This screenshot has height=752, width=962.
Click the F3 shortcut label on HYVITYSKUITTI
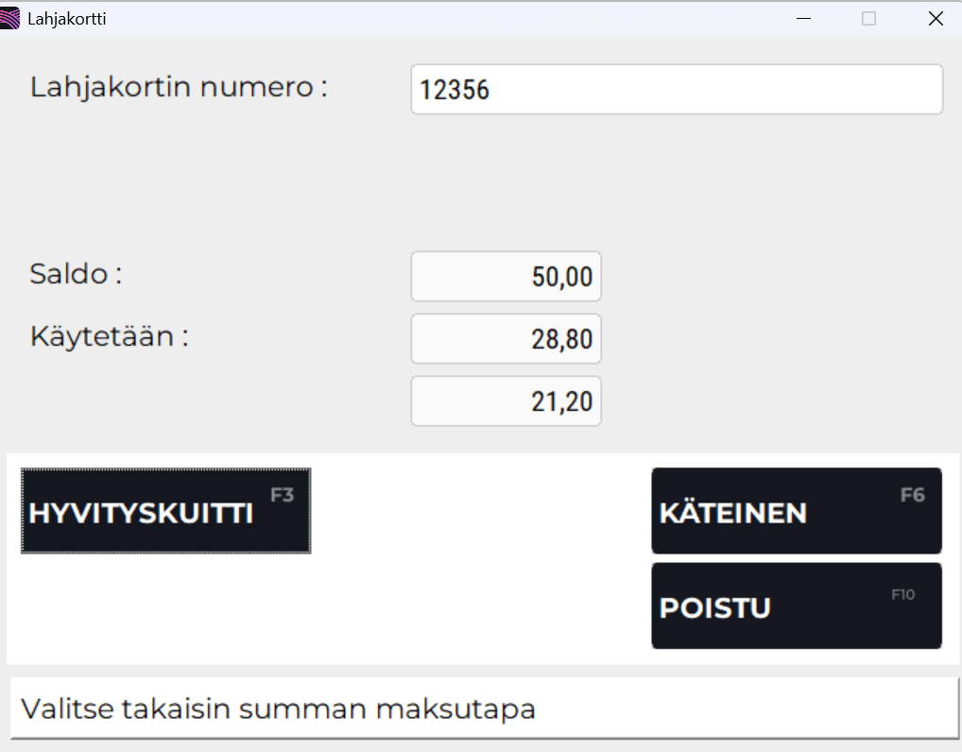(x=283, y=494)
